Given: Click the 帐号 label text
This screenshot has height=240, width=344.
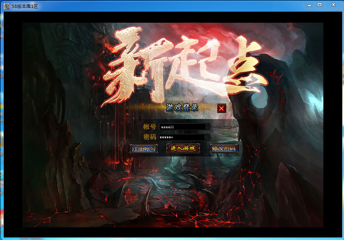Looking at the screenshot, I should click(149, 127).
